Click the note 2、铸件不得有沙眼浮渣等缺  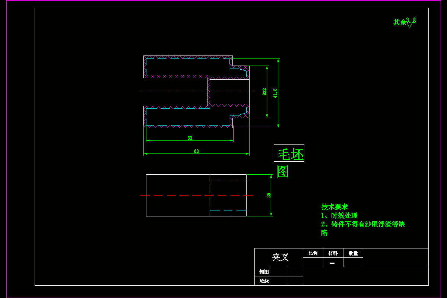[363, 224]
